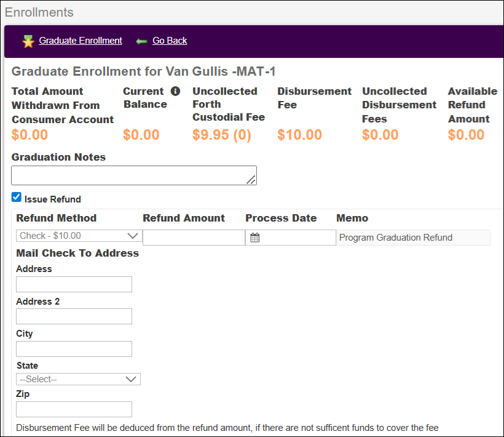The image size is (504, 437).
Task: Click the Zip input field
Action: (74, 409)
